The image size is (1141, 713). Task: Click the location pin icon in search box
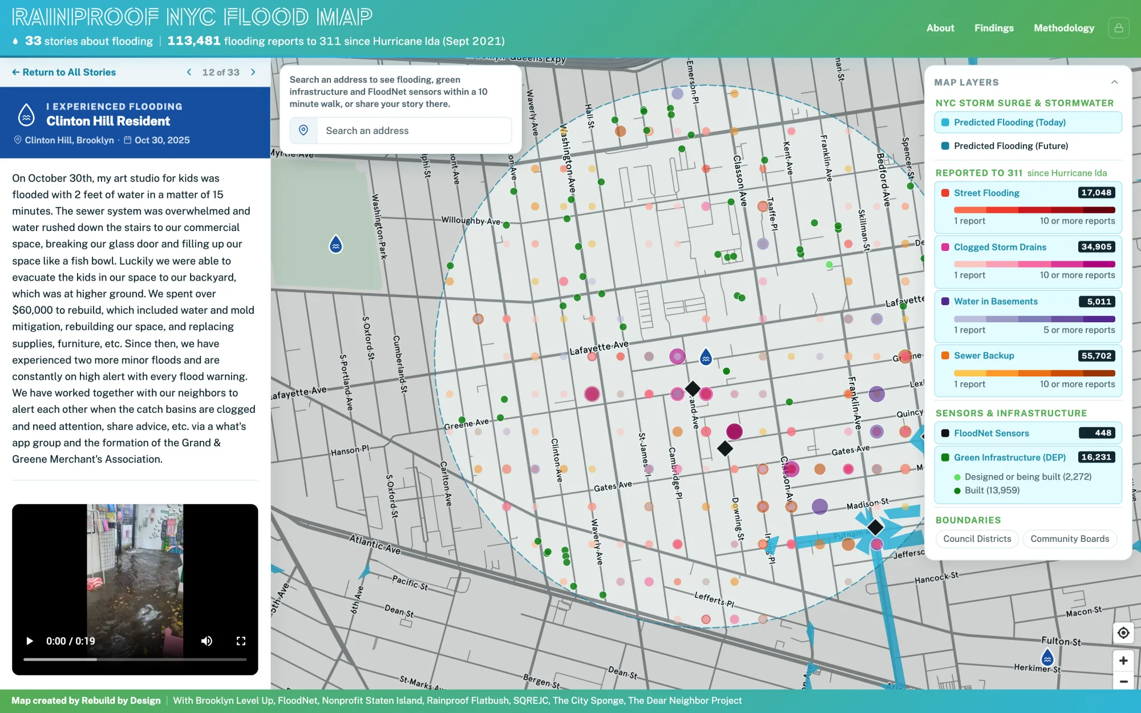(304, 131)
